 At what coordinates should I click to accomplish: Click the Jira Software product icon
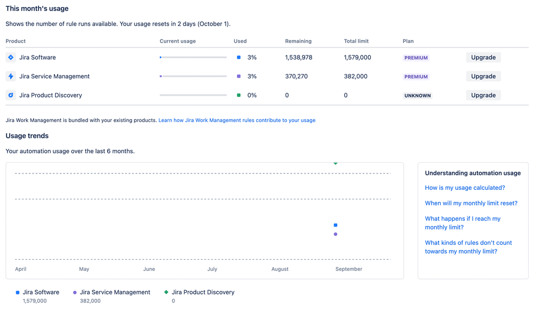pos(11,58)
